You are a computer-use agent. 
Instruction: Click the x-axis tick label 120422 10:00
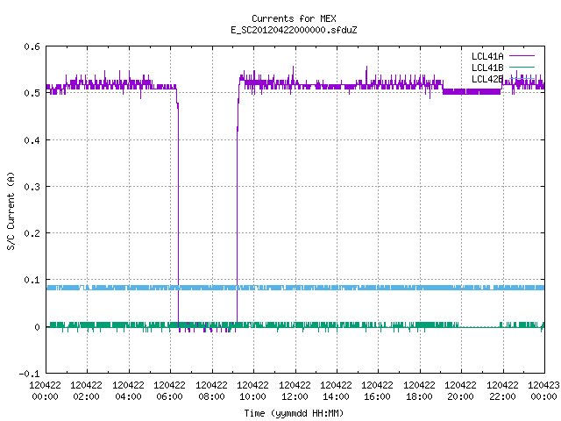pyautogui.click(x=252, y=390)
